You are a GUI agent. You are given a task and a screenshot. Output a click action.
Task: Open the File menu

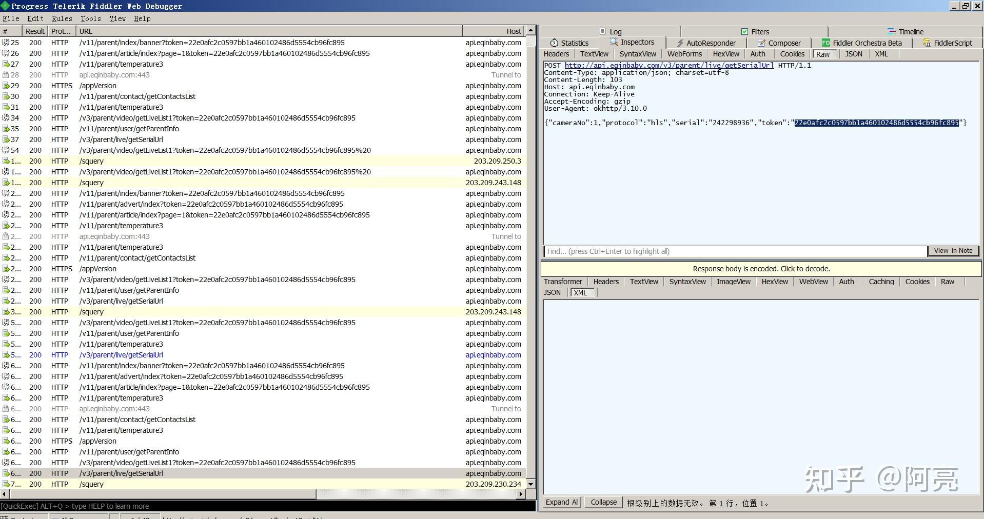pos(11,18)
